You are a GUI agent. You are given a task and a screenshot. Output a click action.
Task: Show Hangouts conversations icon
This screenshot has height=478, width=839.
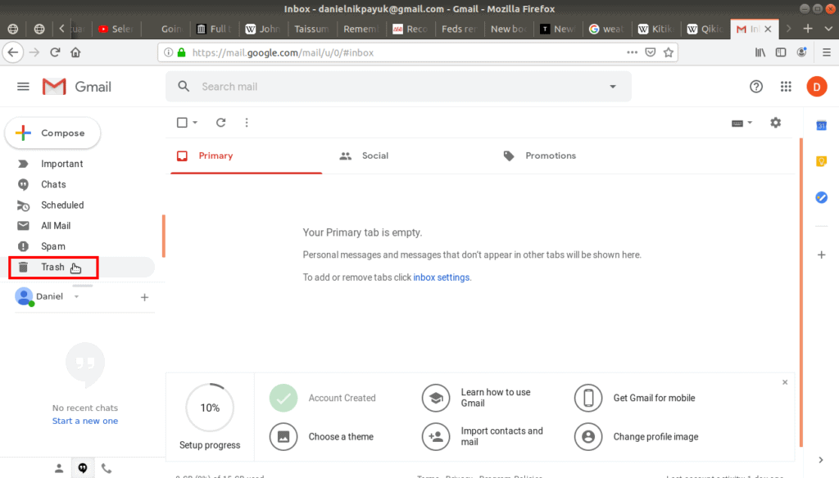pyautogui.click(x=83, y=469)
